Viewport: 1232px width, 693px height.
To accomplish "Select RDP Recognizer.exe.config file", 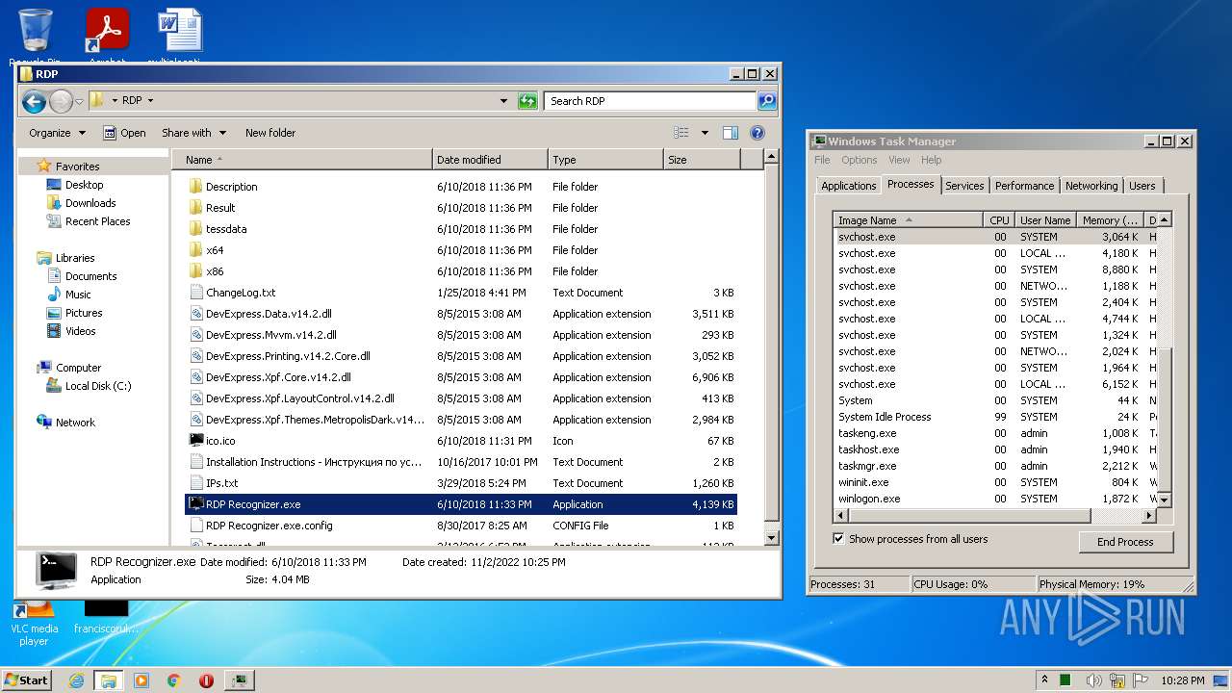I will [461, 526].
